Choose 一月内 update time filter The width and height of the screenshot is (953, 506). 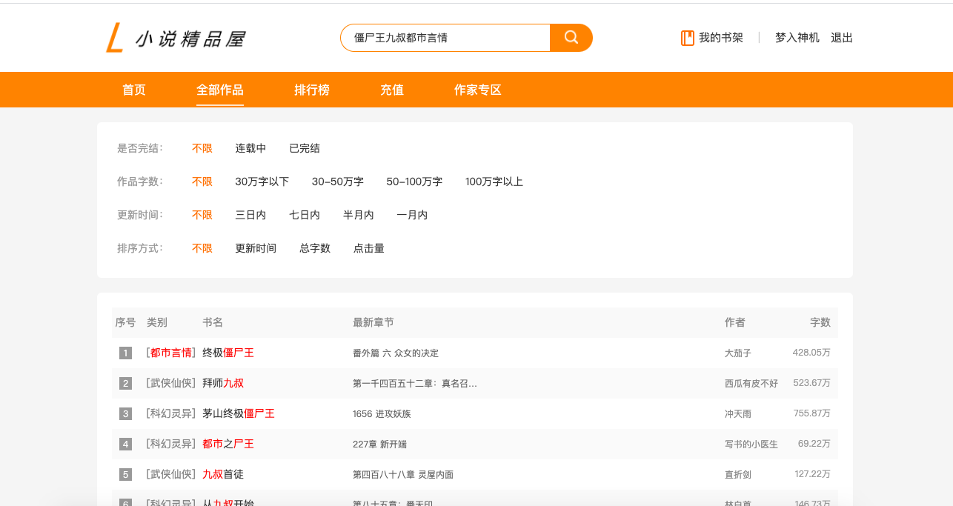pos(412,215)
